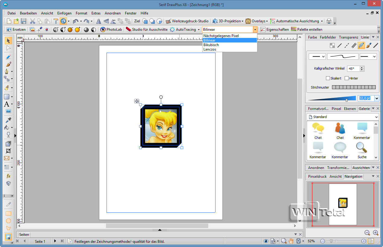This screenshot has height=247, width=383.
Task: Open PhotoLab
Action: point(111,30)
